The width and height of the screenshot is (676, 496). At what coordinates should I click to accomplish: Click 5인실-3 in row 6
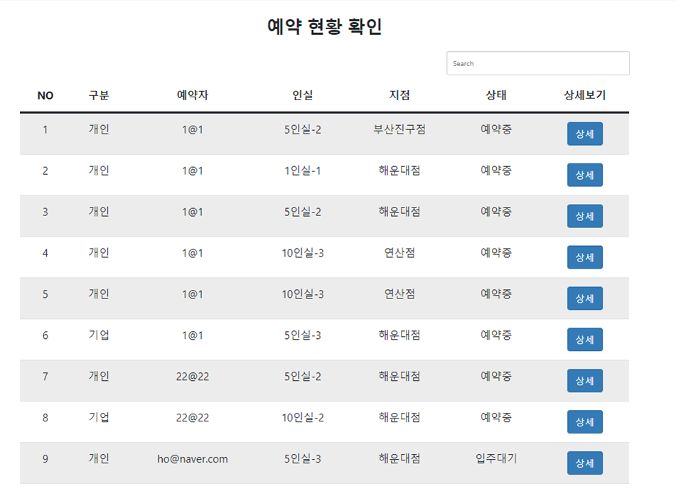303,335
